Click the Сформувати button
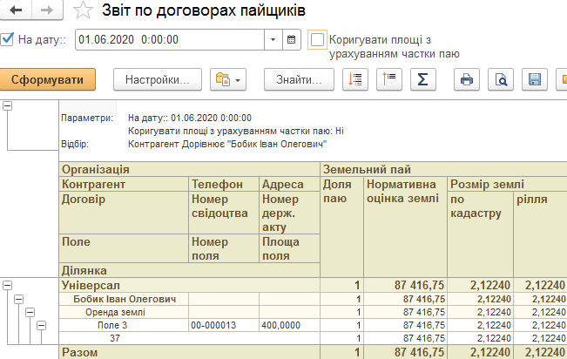 point(47,79)
